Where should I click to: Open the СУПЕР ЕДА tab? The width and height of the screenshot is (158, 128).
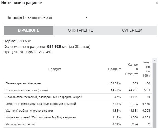point(132,30)
